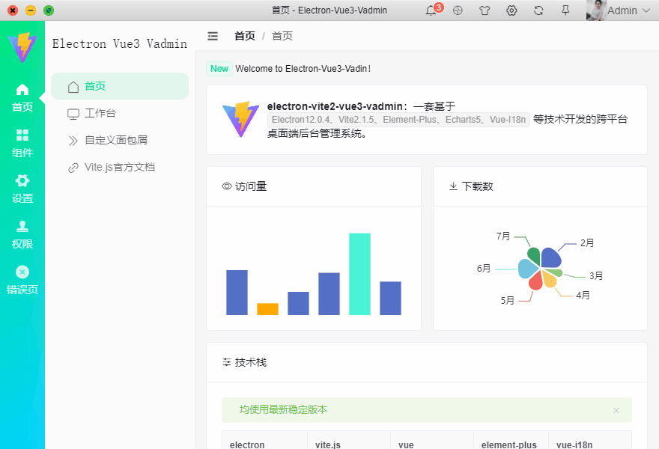This screenshot has height=449, width=659.
Task: Open the Admin account dropdown
Action: [x=624, y=10]
